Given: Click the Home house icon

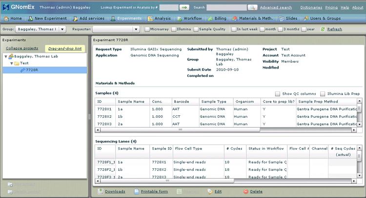Looking at the screenshot, I should 6,18.
